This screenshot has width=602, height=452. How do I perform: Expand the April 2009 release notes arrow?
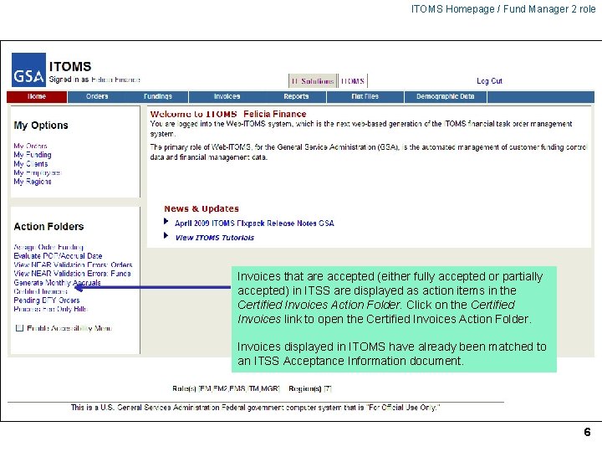166,221
